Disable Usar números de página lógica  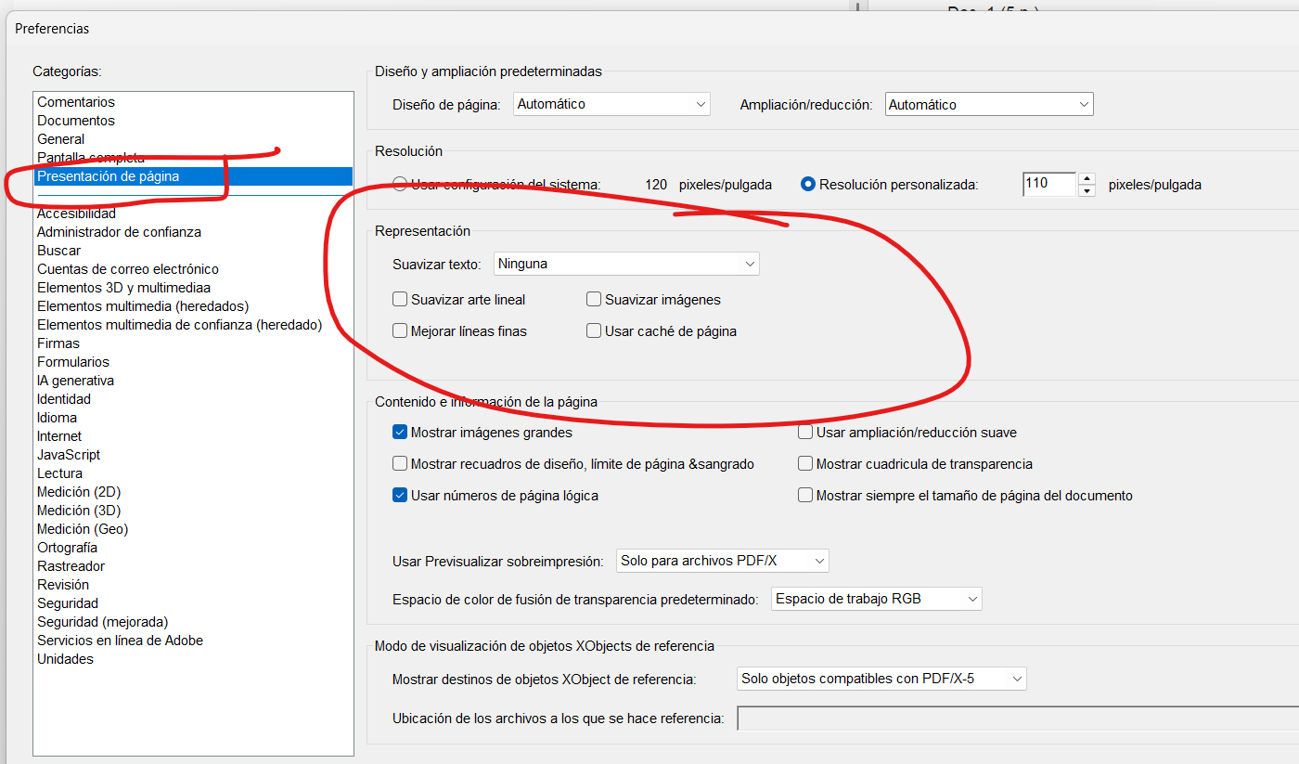point(400,496)
